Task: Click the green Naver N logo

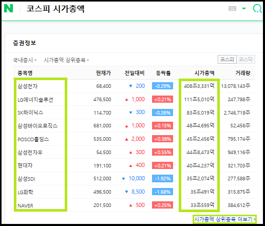Action: coord(9,8)
